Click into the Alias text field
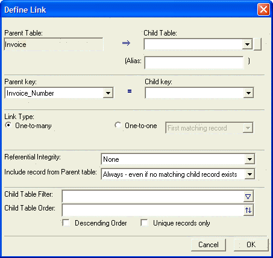This screenshot has height=258, width=273. (x=194, y=63)
